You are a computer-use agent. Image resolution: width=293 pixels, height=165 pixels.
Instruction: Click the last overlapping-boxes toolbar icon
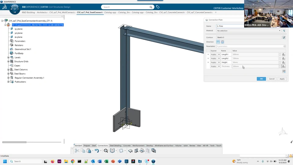click(x=154, y=151)
